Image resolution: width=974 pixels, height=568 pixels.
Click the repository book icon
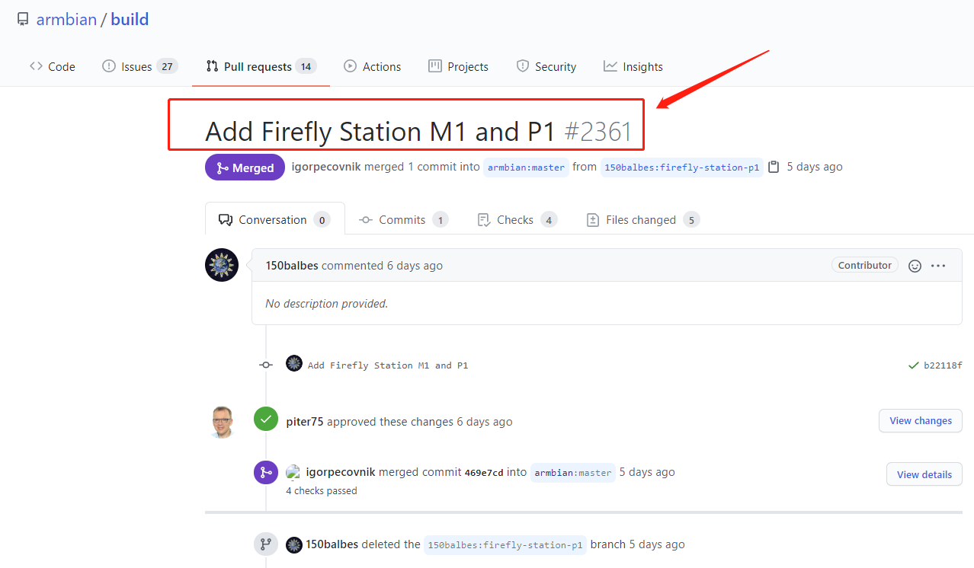point(23,19)
